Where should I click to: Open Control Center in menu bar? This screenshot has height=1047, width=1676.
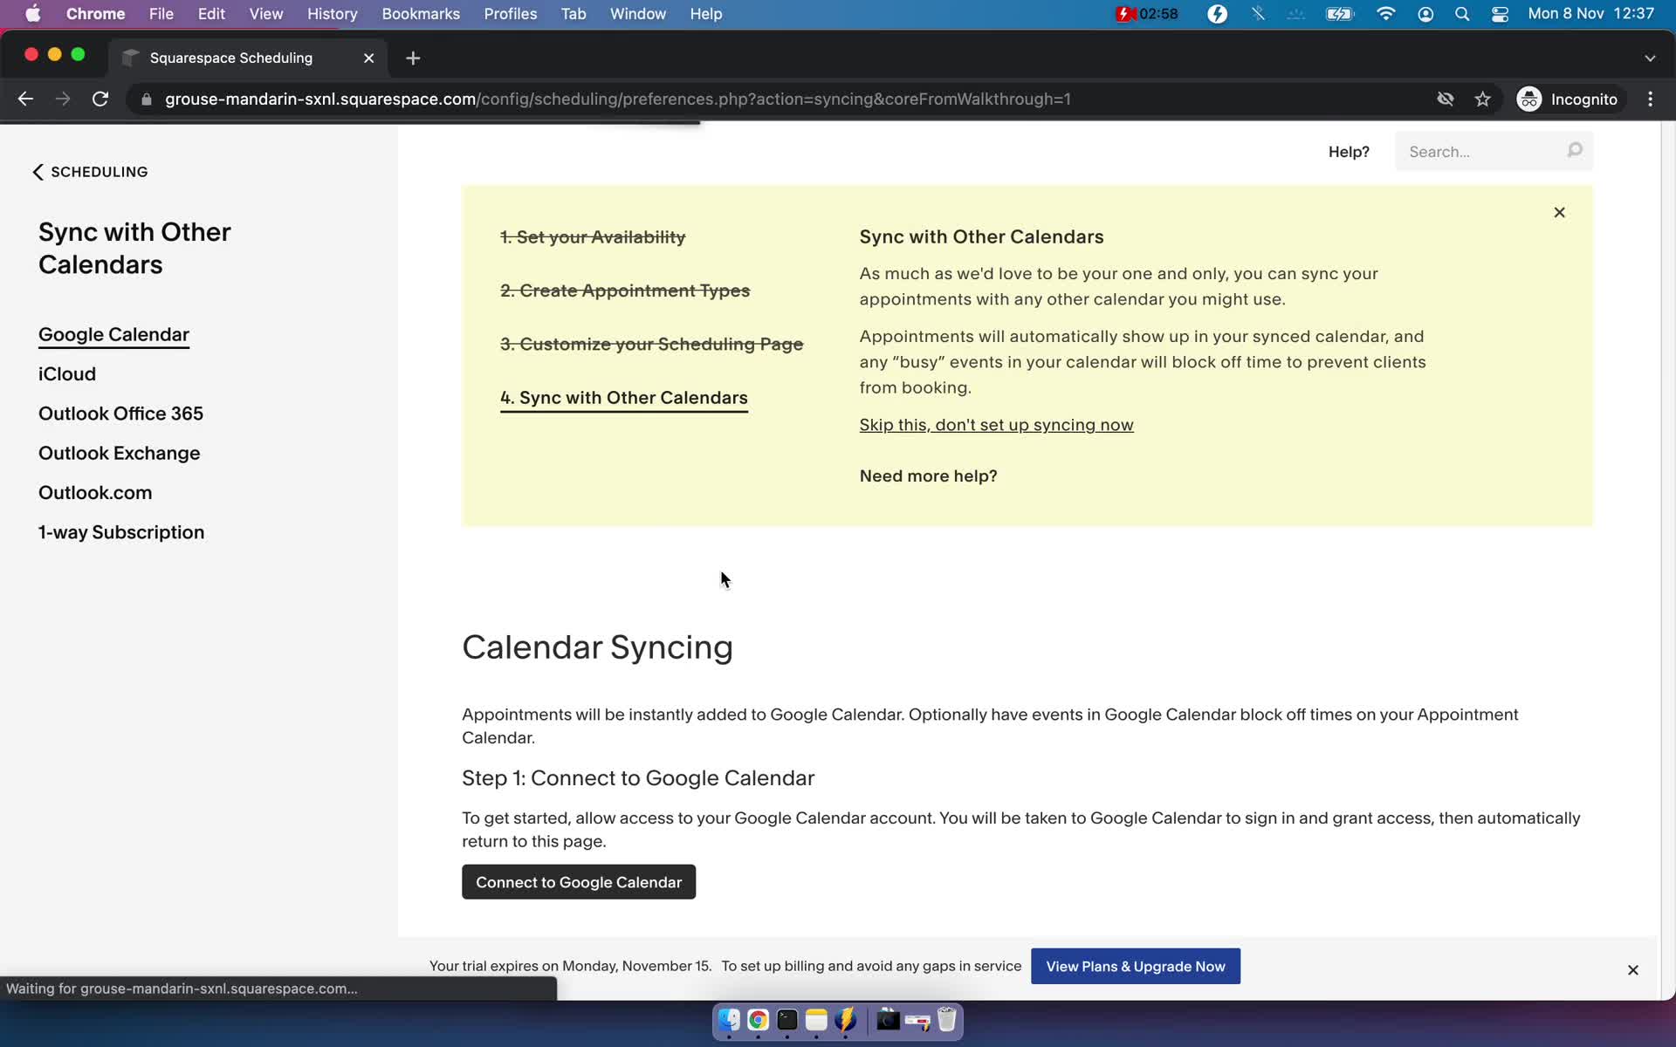(x=1500, y=14)
